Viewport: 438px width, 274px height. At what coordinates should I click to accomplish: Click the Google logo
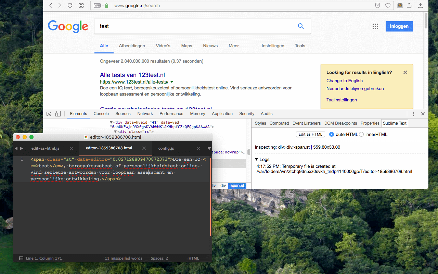tap(68, 26)
